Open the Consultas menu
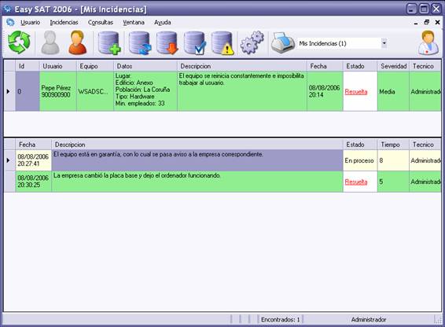445x327 pixels. (x=101, y=23)
